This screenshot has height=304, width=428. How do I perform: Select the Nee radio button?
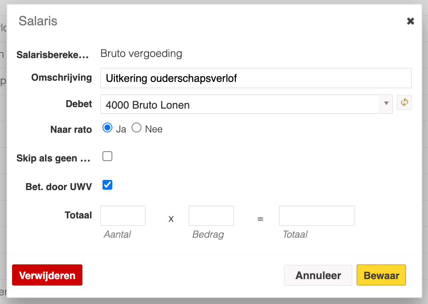pyautogui.click(x=136, y=128)
